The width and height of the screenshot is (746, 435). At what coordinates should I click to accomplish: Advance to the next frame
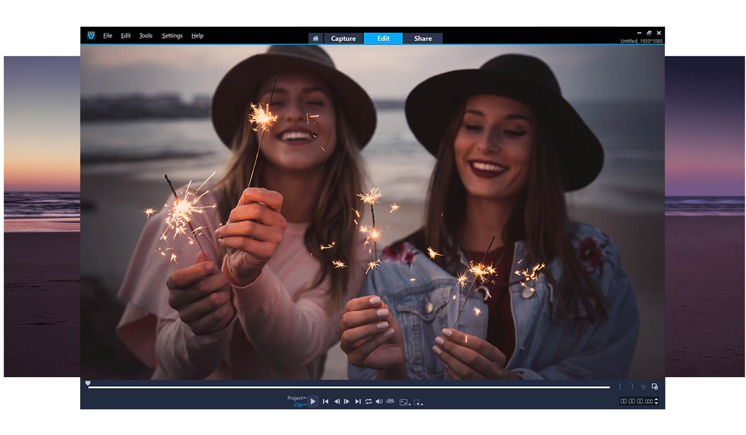coord(347,401)
